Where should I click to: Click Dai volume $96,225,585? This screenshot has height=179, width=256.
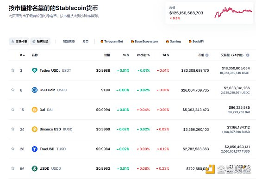[x=239, y=107]
